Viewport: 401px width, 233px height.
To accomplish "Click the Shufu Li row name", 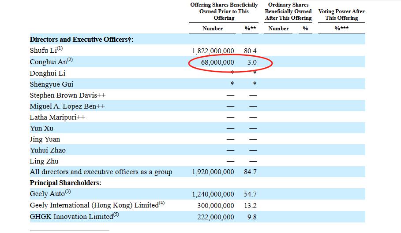I will point(46,50).
